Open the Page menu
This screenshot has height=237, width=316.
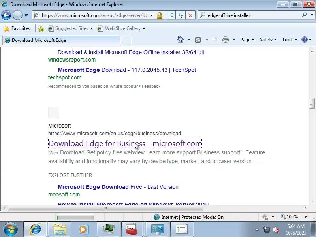click(247, 39)
